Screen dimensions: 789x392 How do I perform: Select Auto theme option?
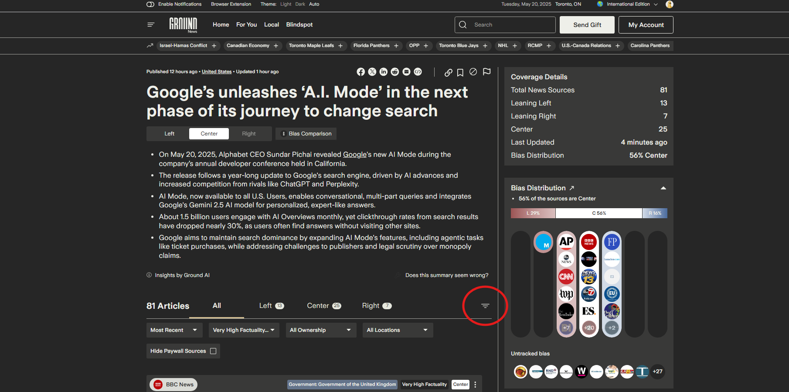coord(314,4)
